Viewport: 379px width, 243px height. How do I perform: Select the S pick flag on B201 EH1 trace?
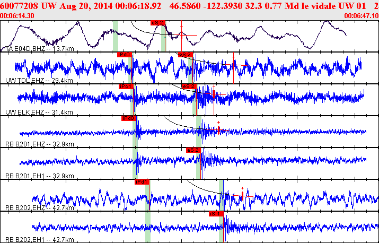click(193, 150)
